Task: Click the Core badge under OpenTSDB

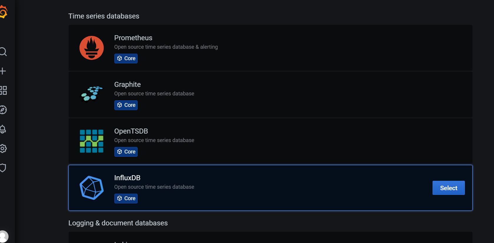Action: pyautogui.click(x=126, y=152)
